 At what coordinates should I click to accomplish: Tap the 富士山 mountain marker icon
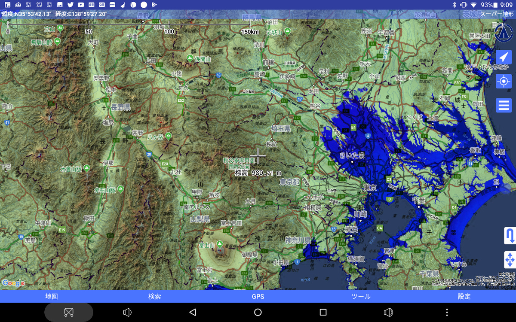pos(220,244)
